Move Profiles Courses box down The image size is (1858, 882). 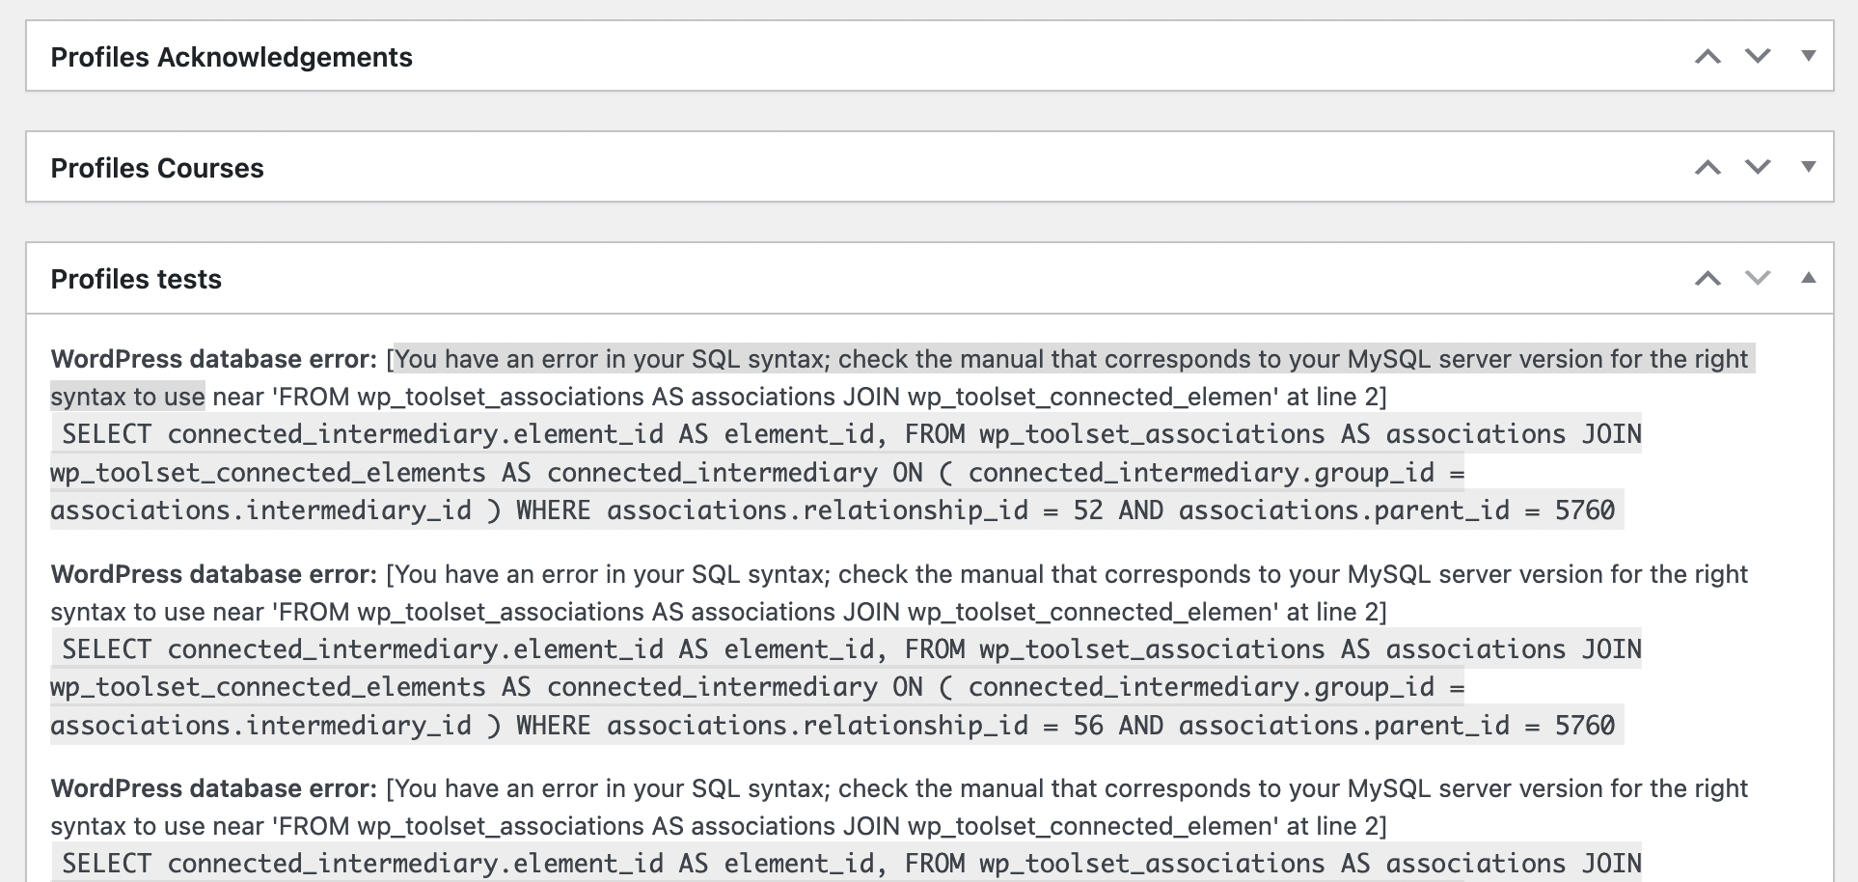[x=1758, y=168]
